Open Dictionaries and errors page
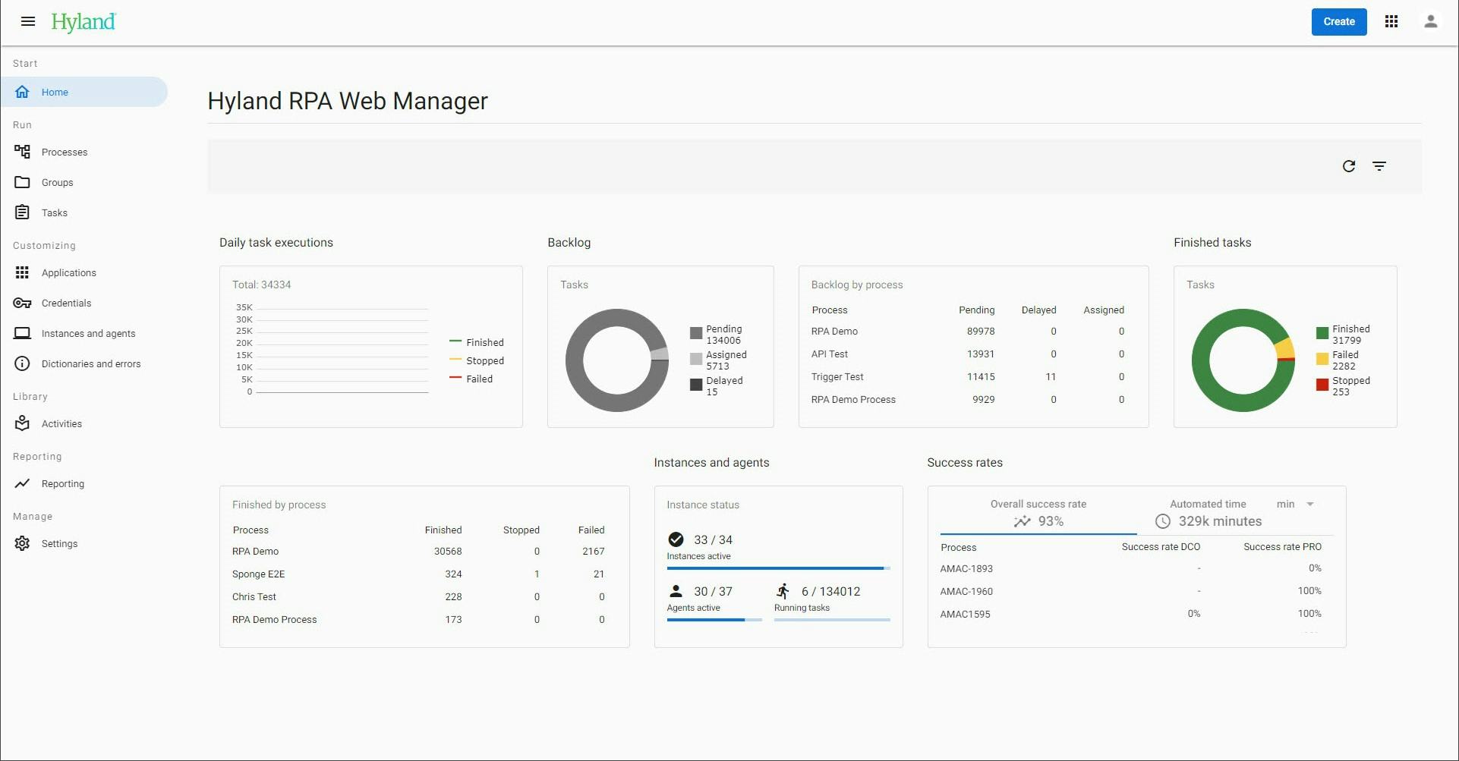The width and height of the screenshot is (1459, 761). (x=84, y=363)
